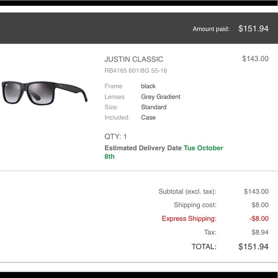Click the Frame label
The width and height of the screenshot is (278, 278).
click(114, 86)
